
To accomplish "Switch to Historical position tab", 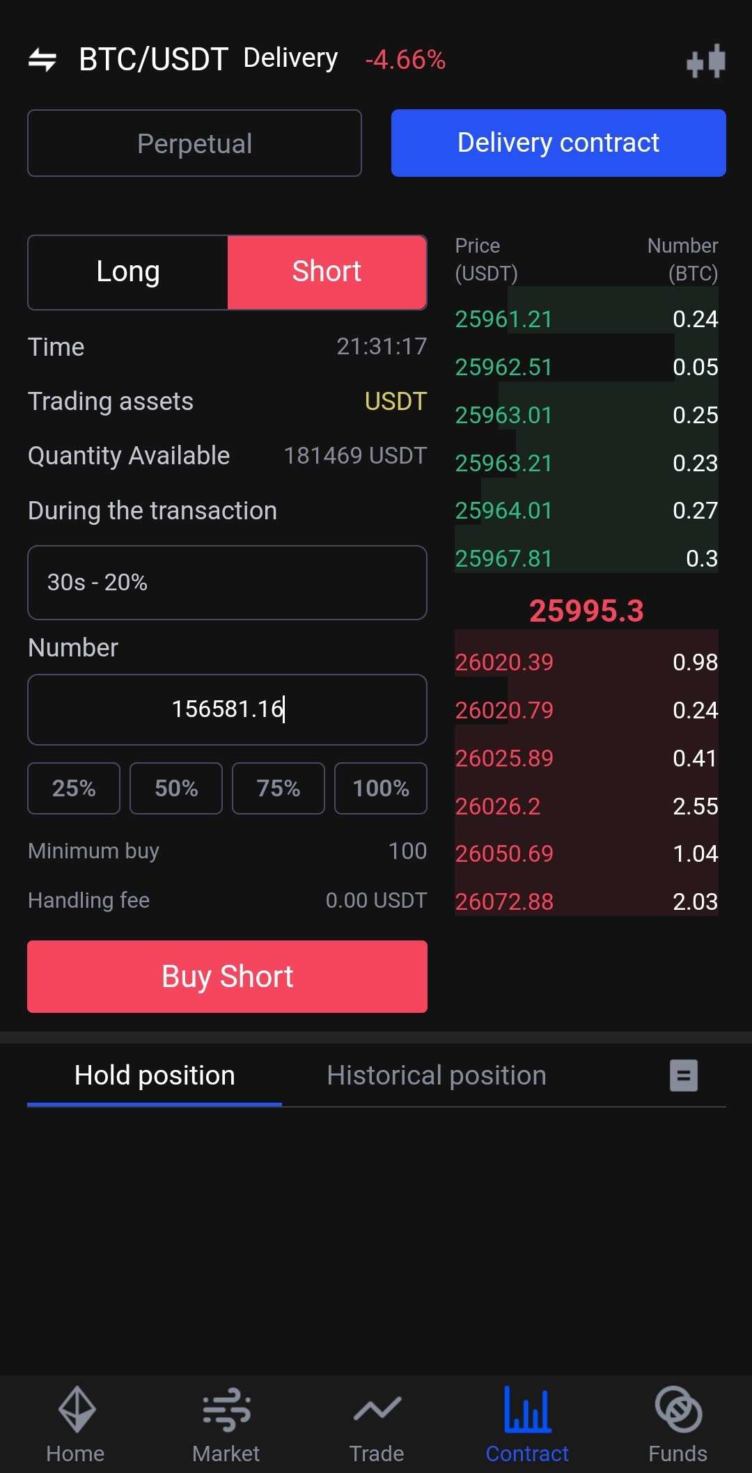I will pos(437,1076).
